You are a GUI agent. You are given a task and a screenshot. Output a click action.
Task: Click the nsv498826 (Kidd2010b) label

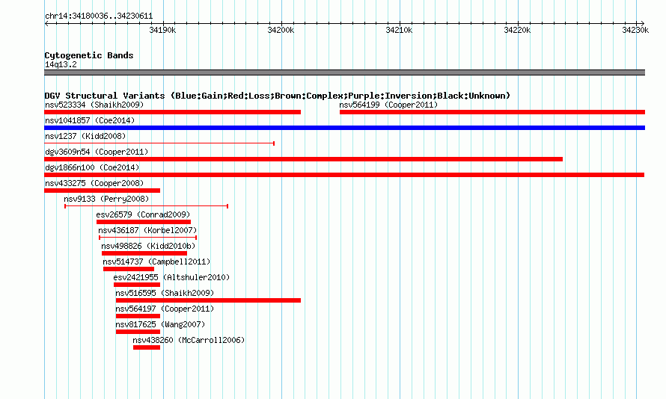pyautogui.click(x=148, y=246)
